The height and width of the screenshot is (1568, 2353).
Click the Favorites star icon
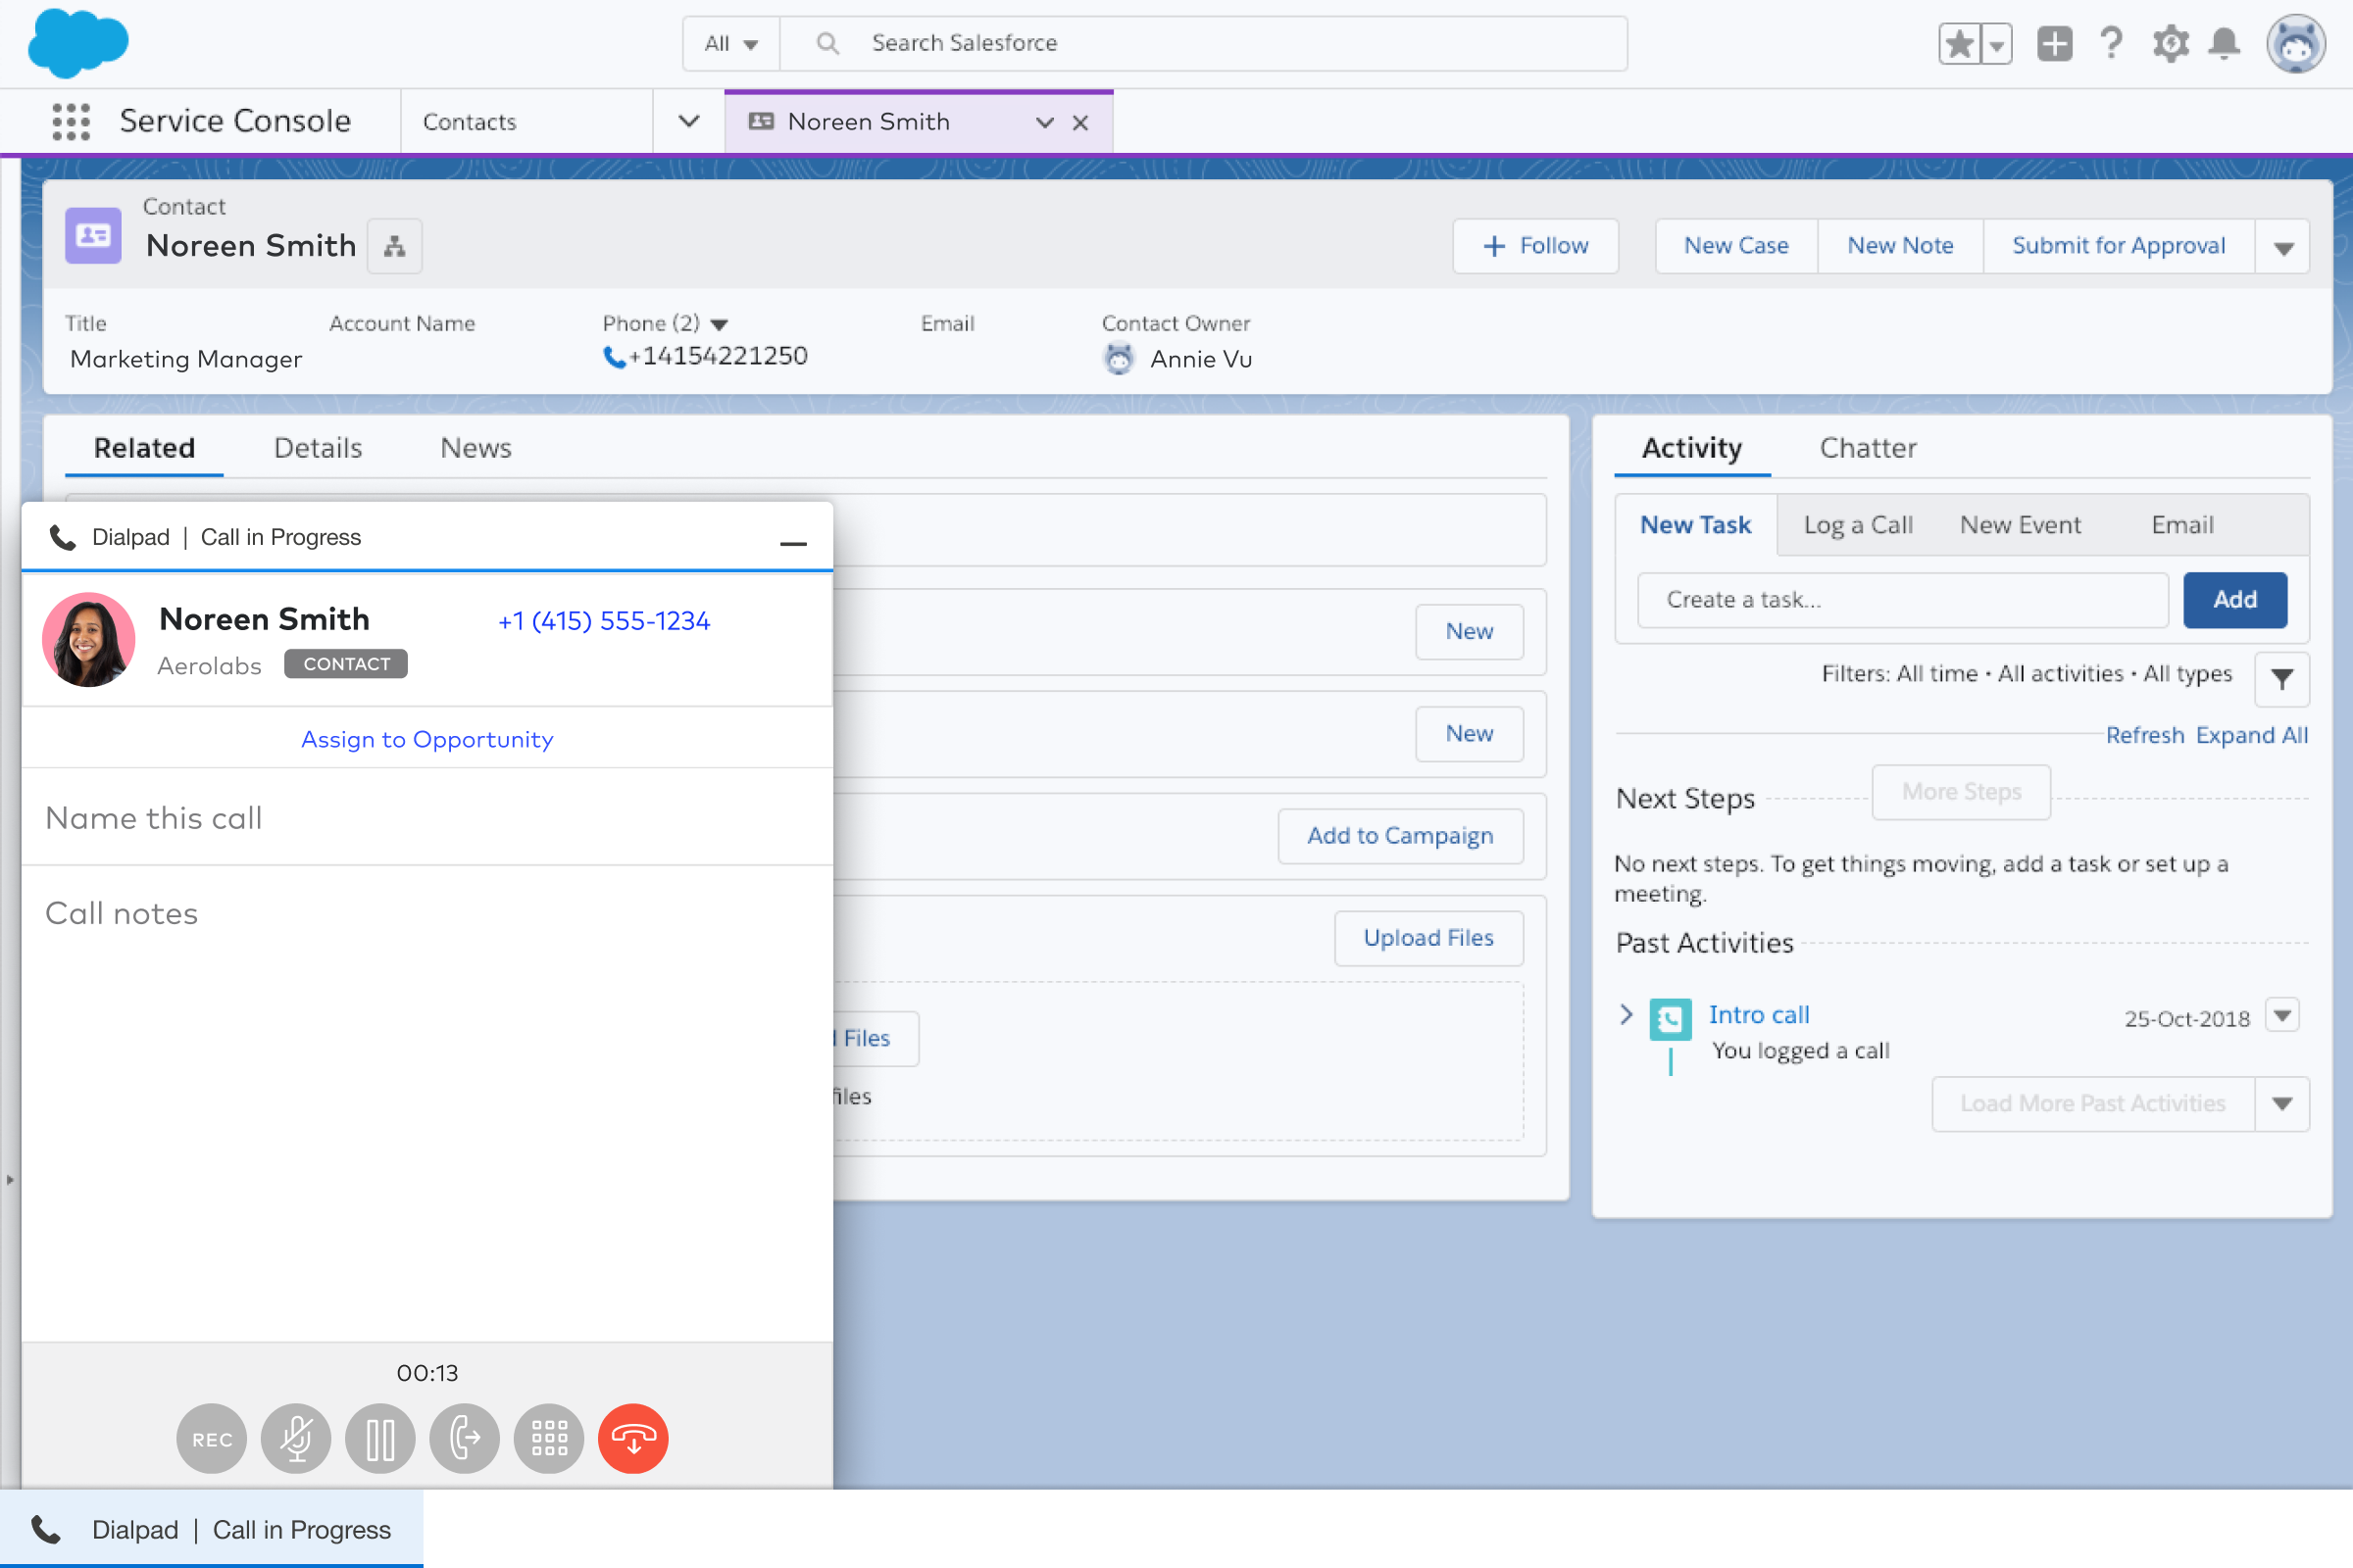coord(1959,44)
